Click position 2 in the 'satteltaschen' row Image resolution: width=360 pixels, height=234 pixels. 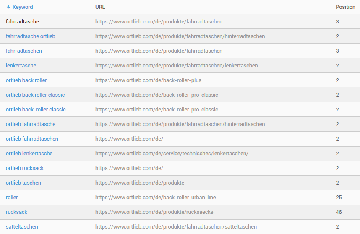[337, 226]
